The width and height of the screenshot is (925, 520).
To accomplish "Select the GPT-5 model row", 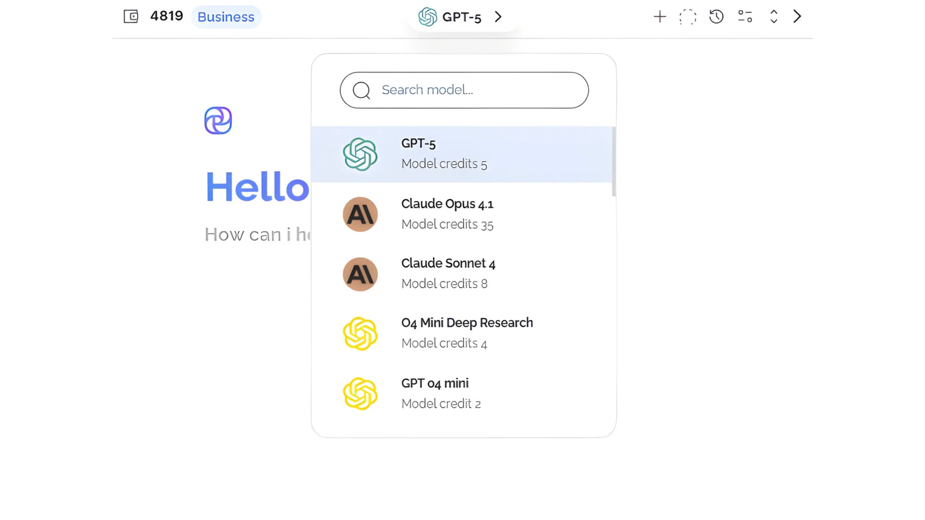I will [x=462, y=154].
